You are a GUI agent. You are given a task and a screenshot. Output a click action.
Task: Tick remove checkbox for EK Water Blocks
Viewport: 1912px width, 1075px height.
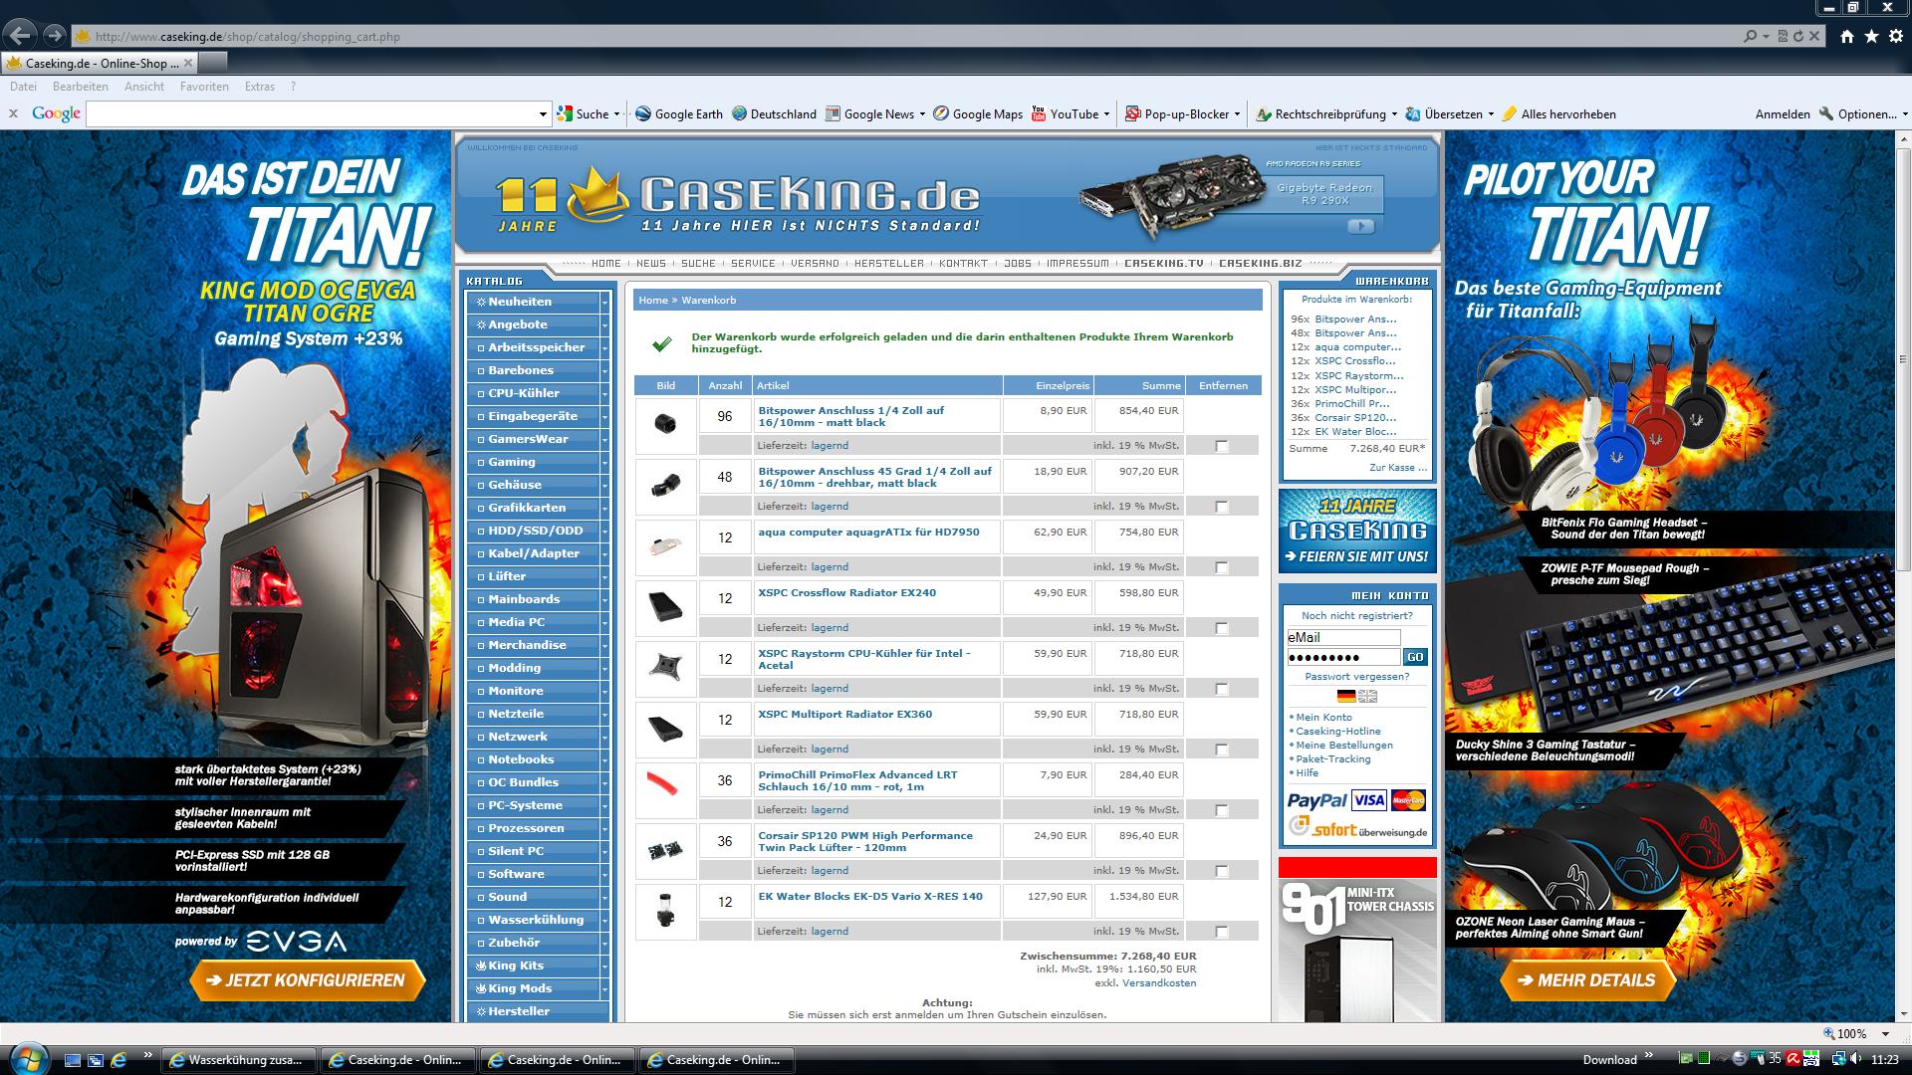[1222, 932]
